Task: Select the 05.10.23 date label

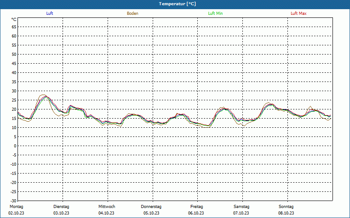Action: [151, 213]
